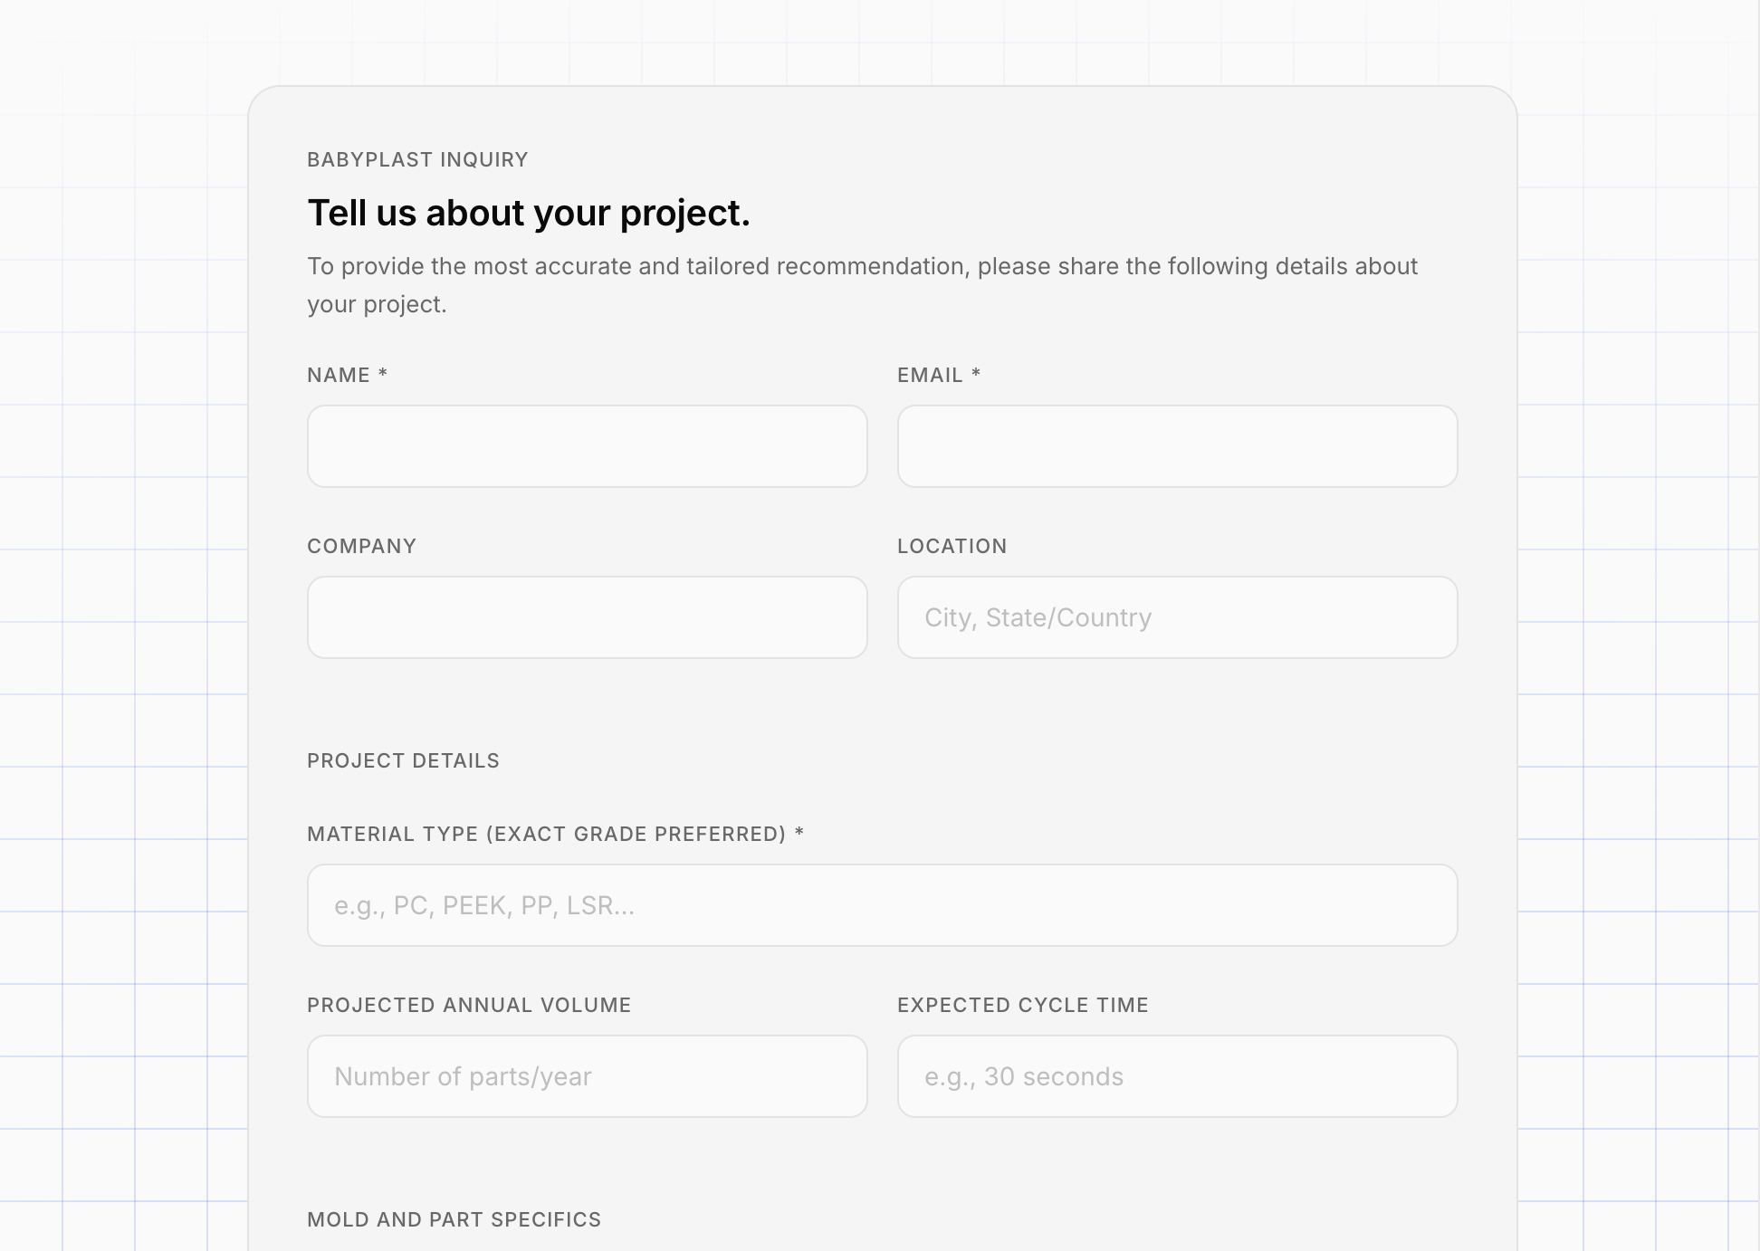Click the EXPECTED CYCLE TIME label
Image resolution: width=1760 pixels, height=1251 pixels.
(x=1023, y=1006)
